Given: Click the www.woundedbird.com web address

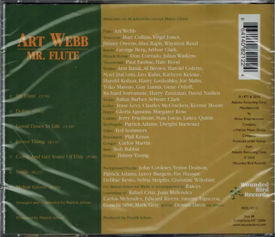Looking at the screenshot, I should pos(249,225).
